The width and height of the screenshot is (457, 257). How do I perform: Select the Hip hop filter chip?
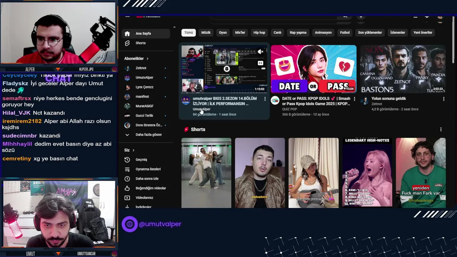click(260, 32)
